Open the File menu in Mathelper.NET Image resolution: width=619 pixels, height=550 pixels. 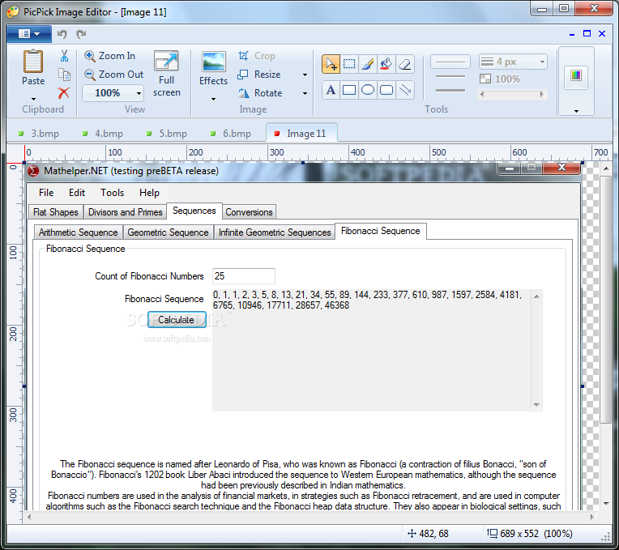(x=46, y=193)
